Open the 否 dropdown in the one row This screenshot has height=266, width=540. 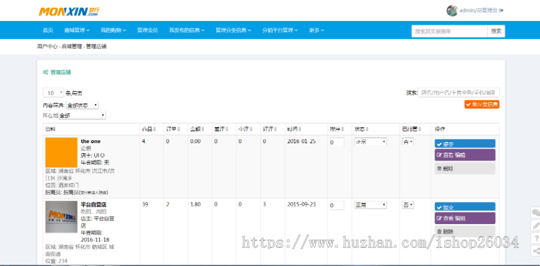point(408,141)
